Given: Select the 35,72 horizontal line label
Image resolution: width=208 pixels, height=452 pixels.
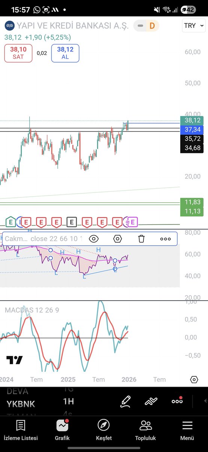Looking at the screenshot, I should 193,139.
